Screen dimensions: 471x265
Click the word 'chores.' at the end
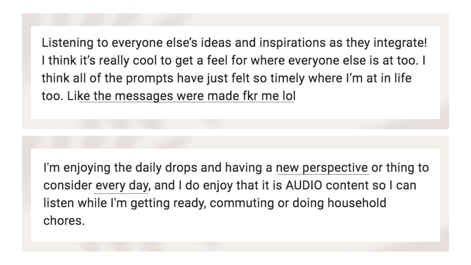[64, 221]
